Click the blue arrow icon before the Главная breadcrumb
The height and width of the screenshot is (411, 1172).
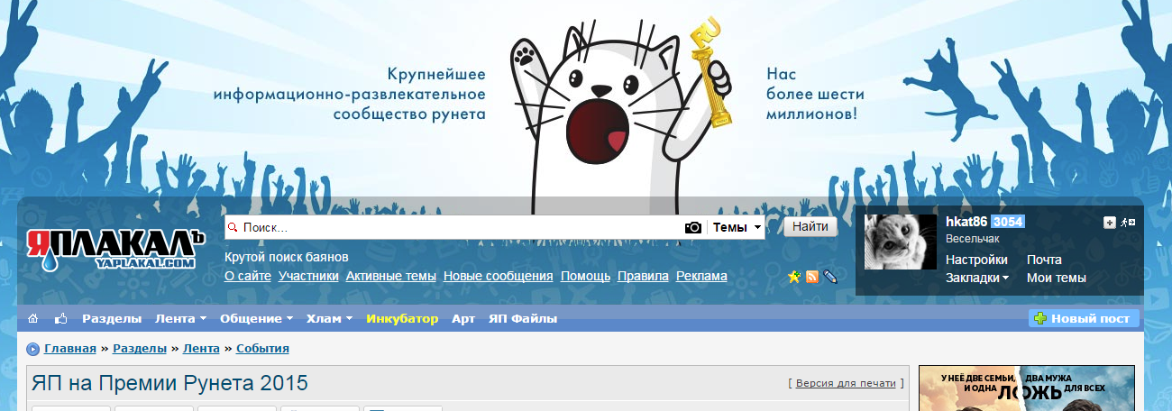point(33,349)
